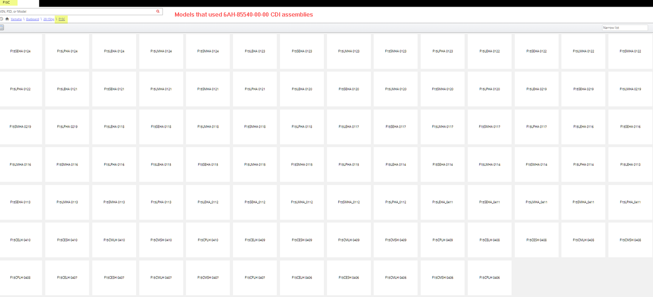Open model tile F15SMHA 0115

click(x=302, y=164)
